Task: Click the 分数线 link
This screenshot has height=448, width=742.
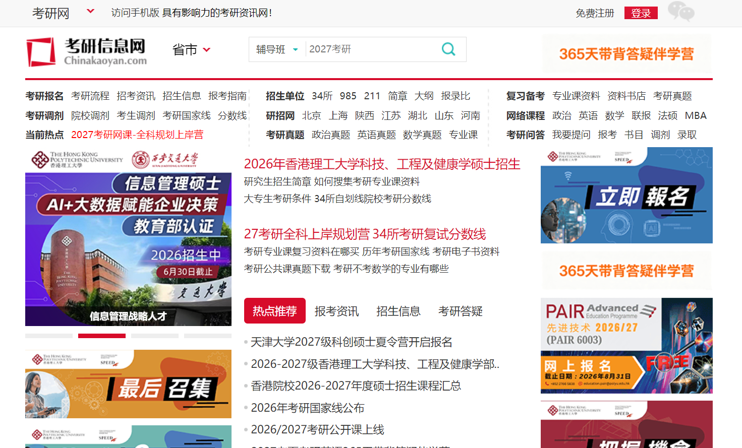Action: (x=232, y=115)
